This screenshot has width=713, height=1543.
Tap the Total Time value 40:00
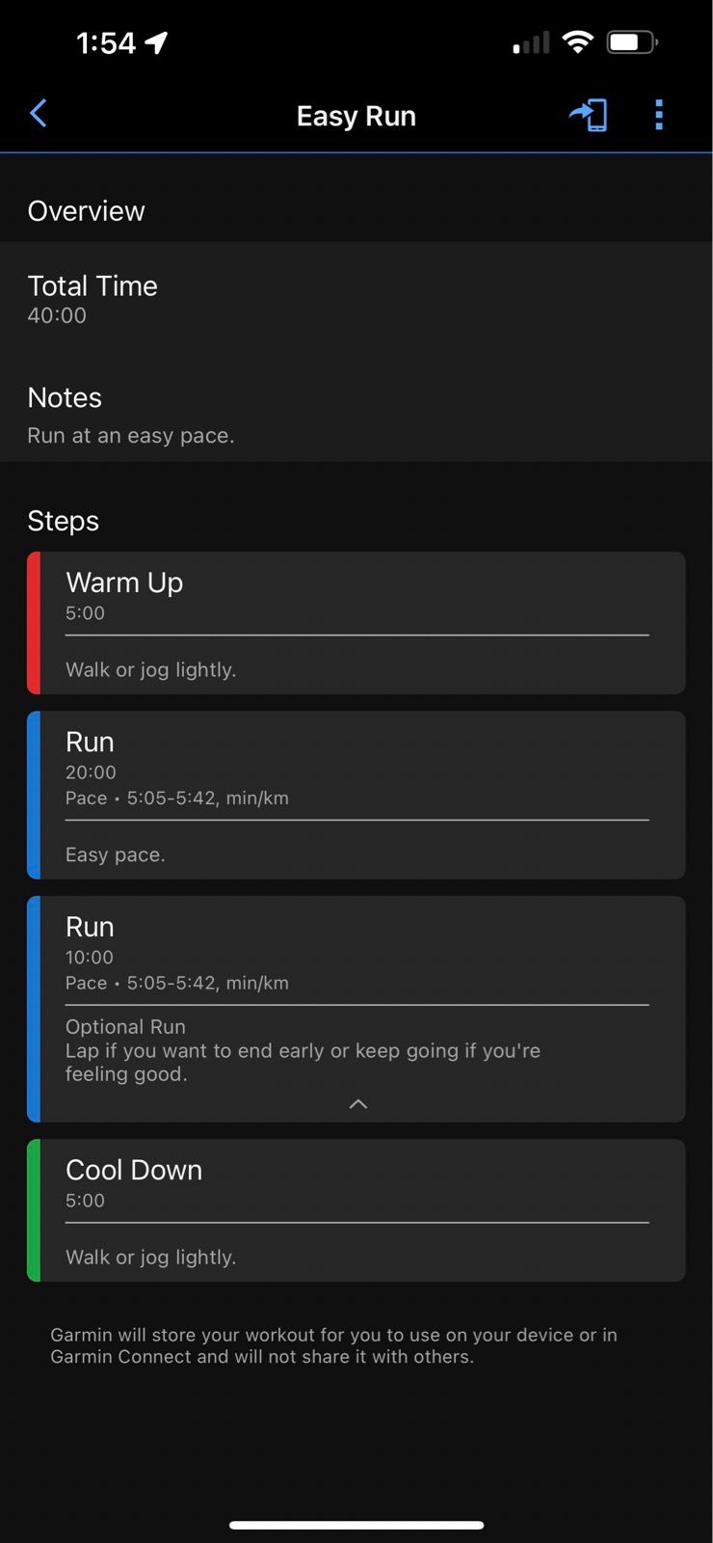(x=57, y=315)
